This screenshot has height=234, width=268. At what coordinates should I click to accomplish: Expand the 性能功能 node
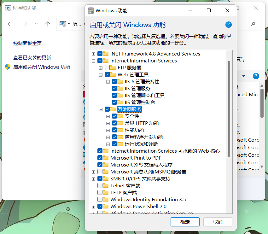coord(108,131)
